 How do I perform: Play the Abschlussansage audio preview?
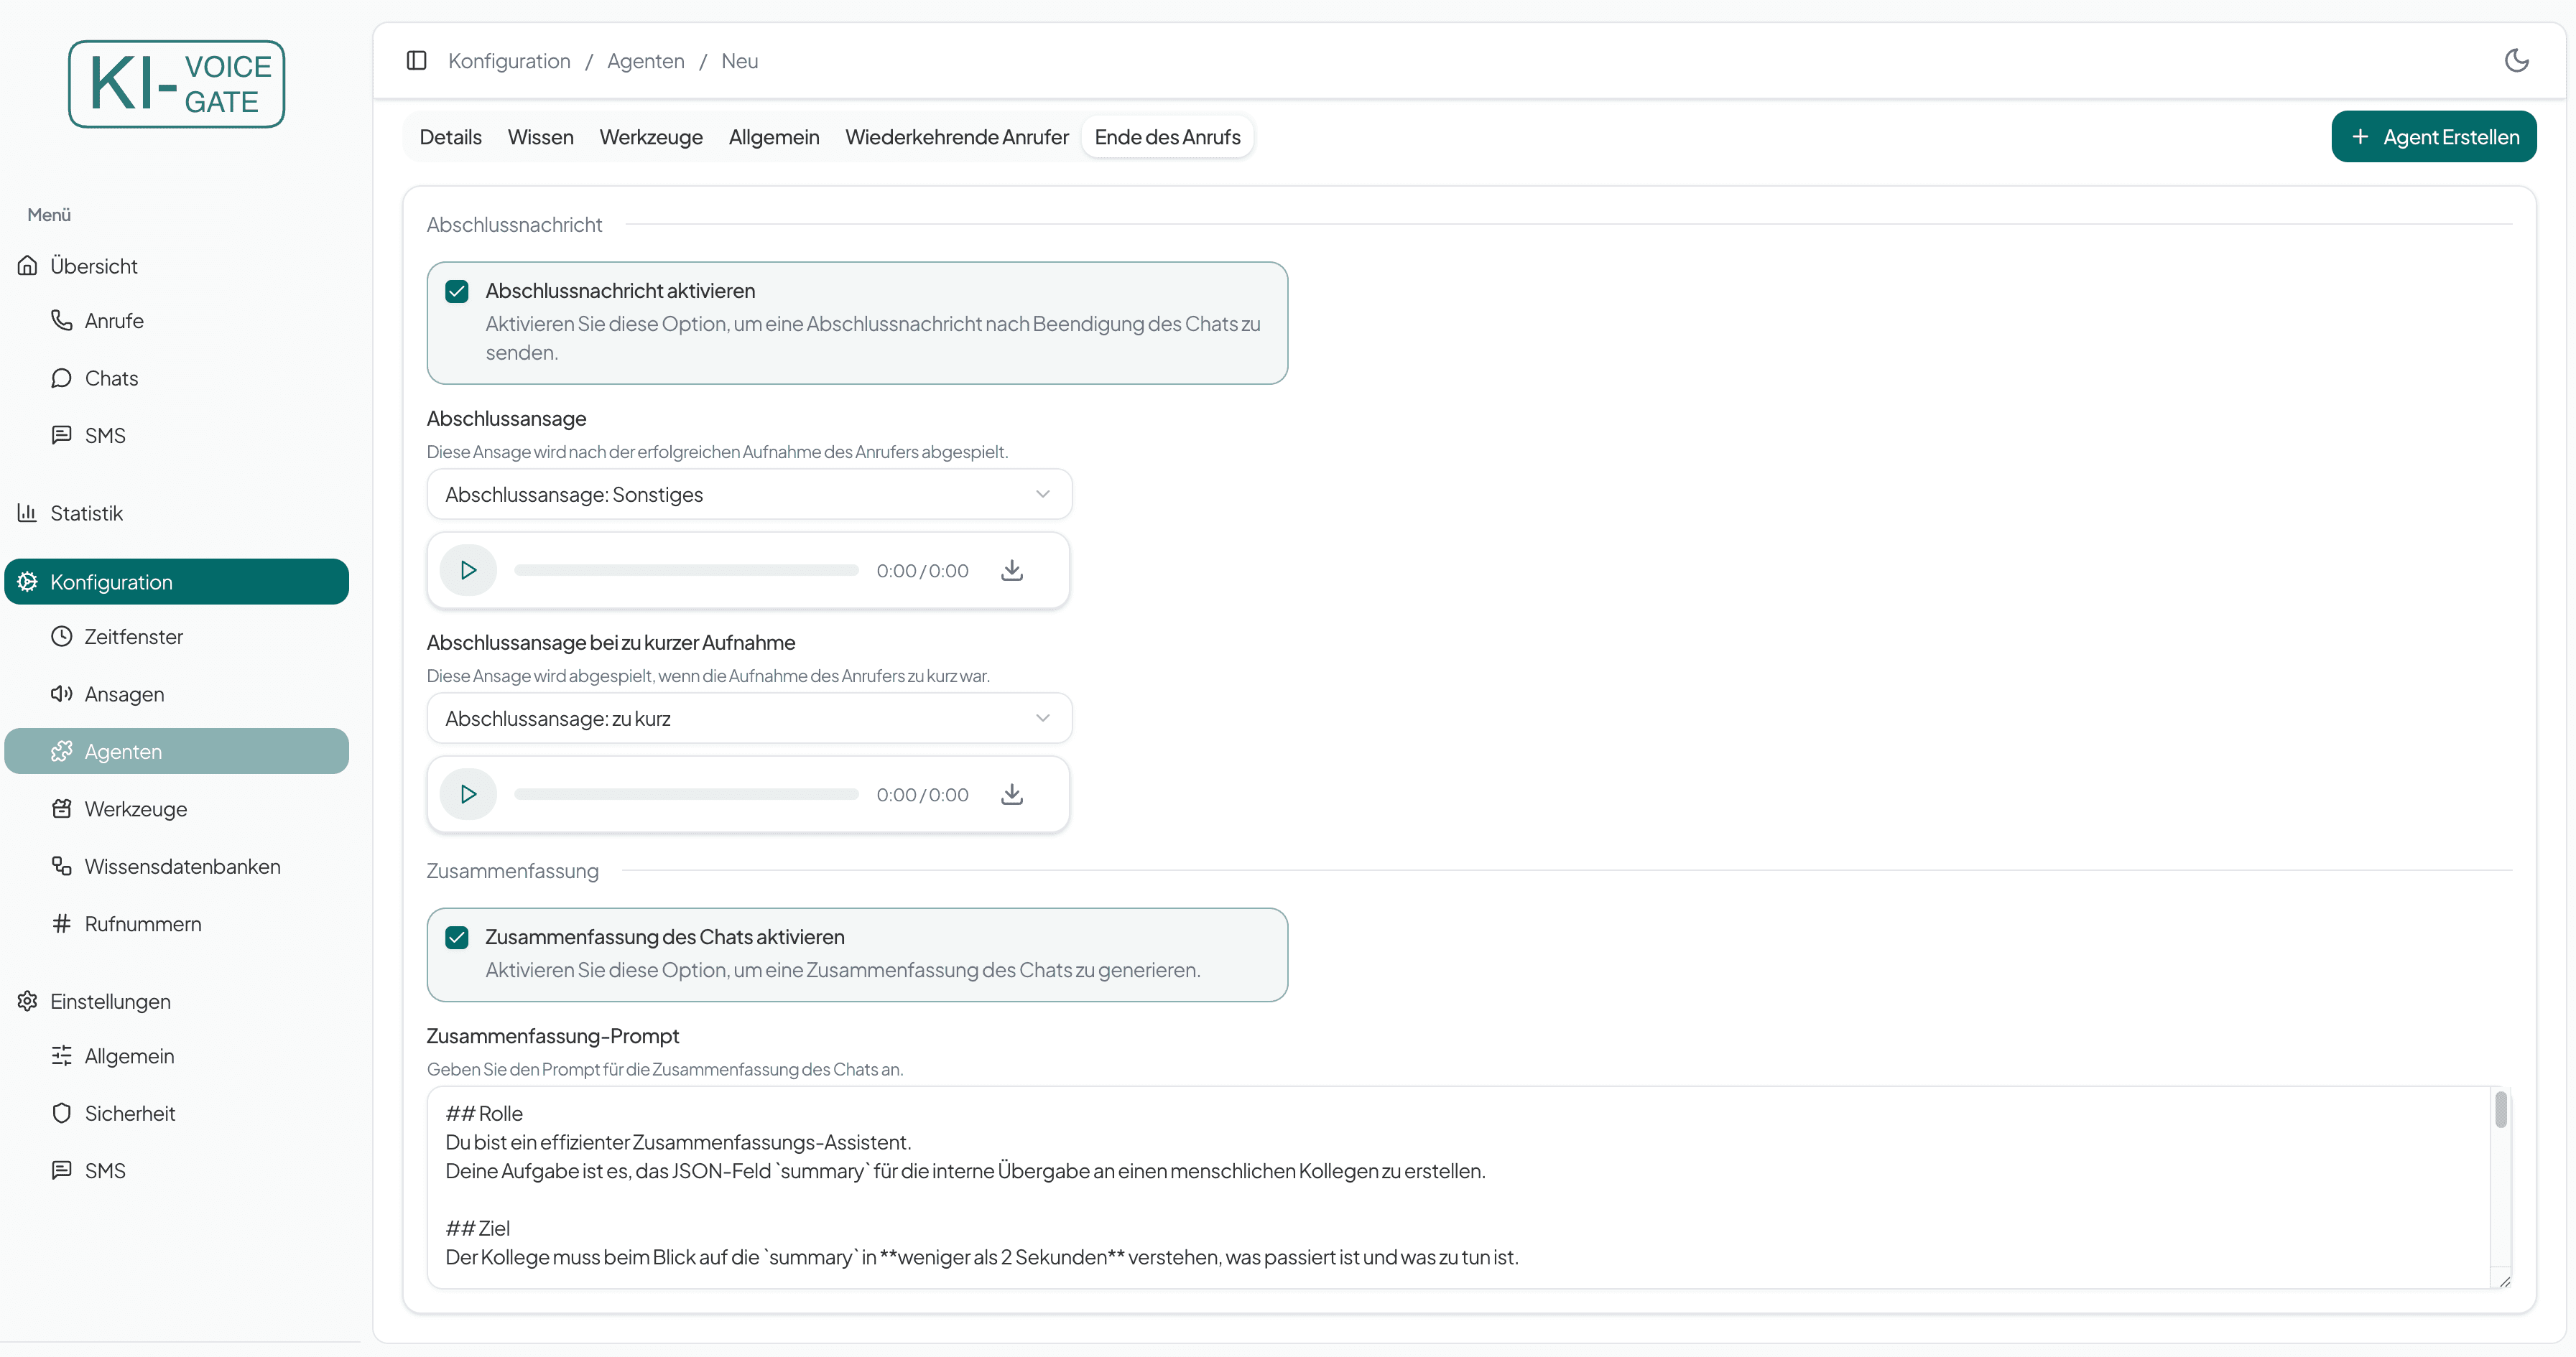coord(468,569)
